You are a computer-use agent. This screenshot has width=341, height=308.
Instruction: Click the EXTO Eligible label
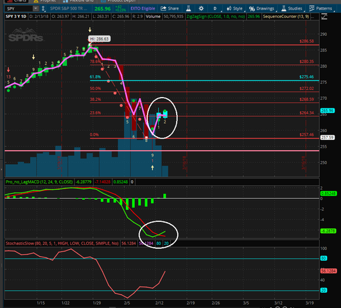(x=143, y=9)
